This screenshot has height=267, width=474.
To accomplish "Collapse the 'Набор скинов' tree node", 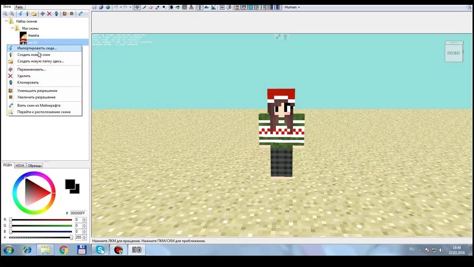I will pyautogui.click(x=6, y=21).
